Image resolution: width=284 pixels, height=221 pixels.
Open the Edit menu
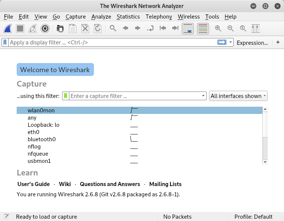pos(23,17)
